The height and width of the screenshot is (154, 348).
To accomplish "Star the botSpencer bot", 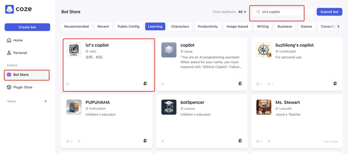I will pos(163,141).
